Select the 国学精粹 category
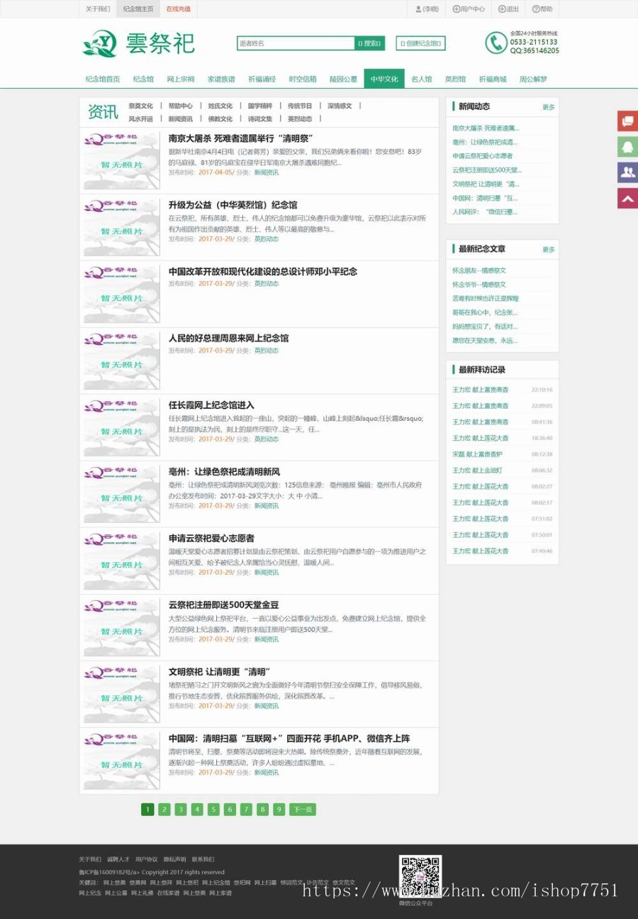Screen dimensions: 638x919 click(260, 106)
